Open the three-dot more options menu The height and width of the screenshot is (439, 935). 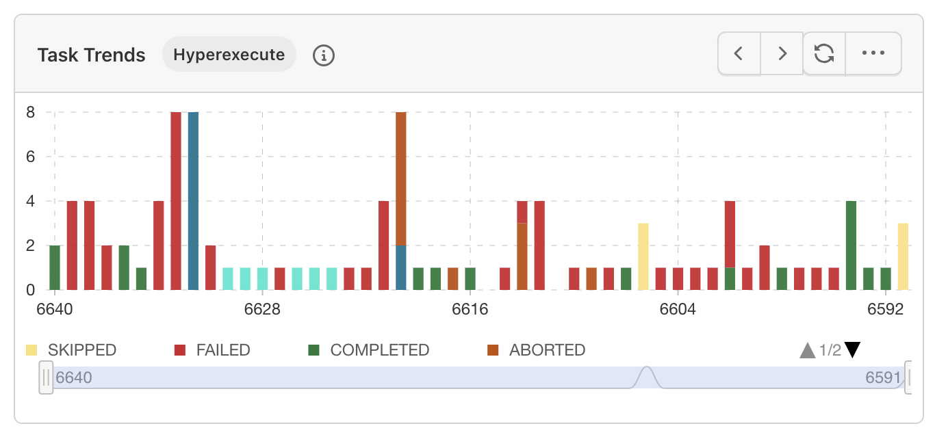pos(873,53)
